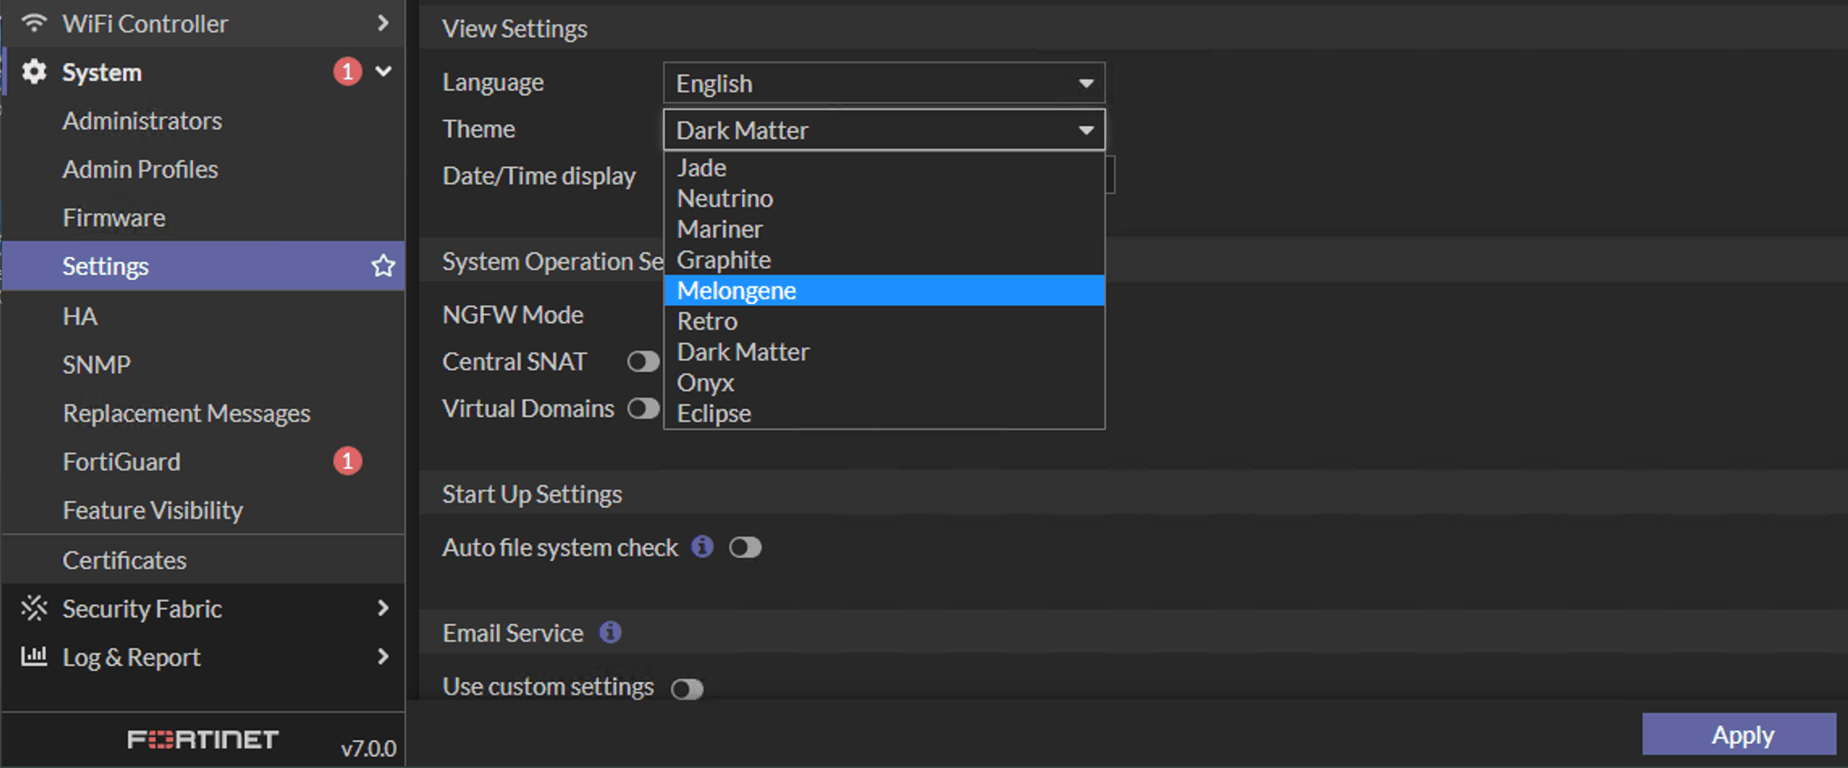Click the System gear icon
1848x768 pixels.
34,72
